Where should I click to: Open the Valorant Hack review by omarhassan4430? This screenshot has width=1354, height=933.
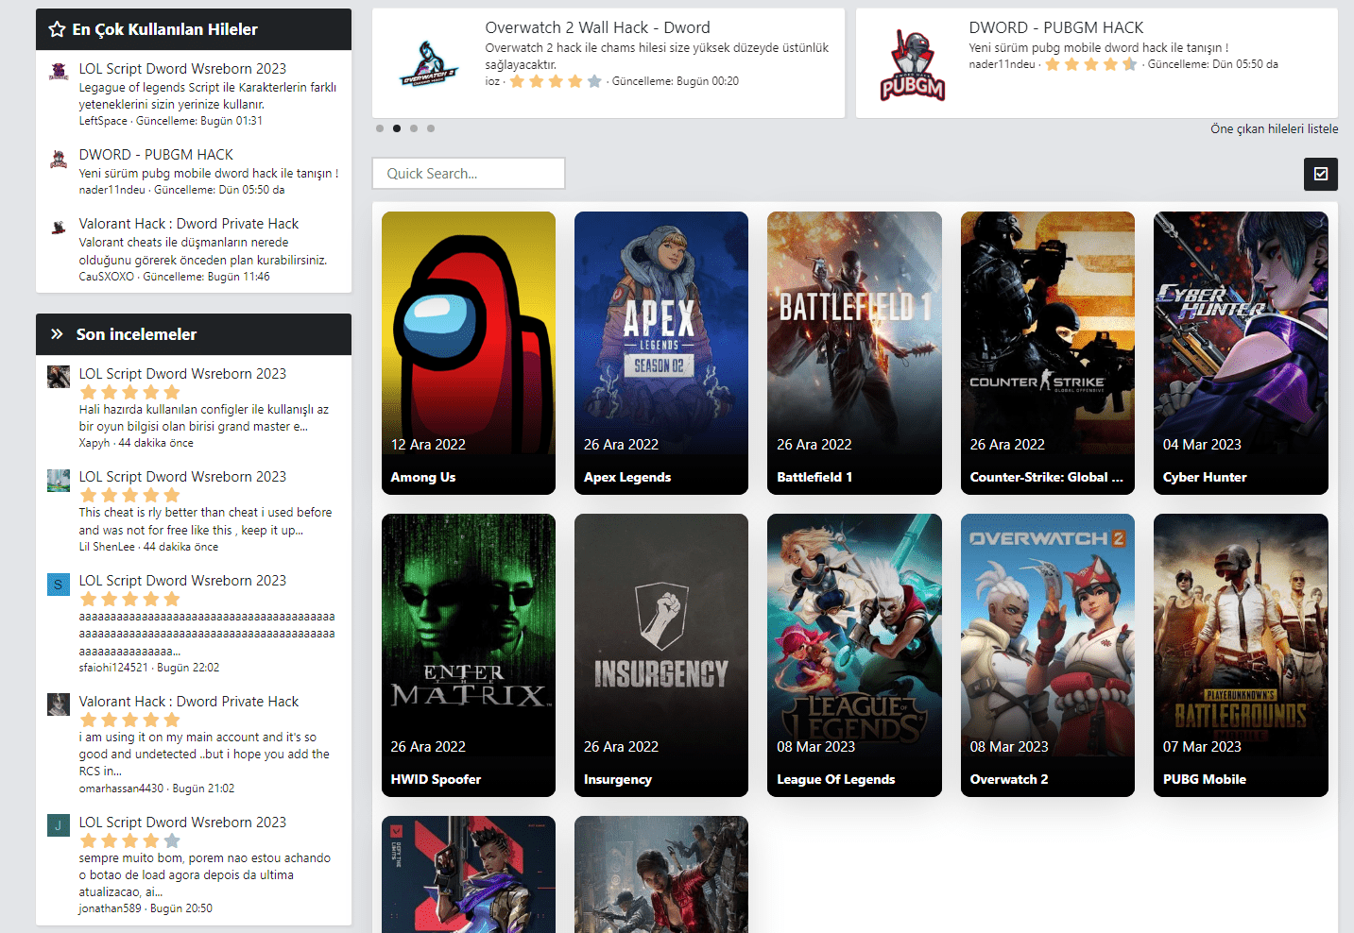point(189,702)
